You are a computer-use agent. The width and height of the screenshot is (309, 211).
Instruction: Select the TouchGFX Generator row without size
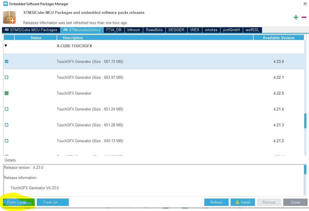click(x=154, y=93)
